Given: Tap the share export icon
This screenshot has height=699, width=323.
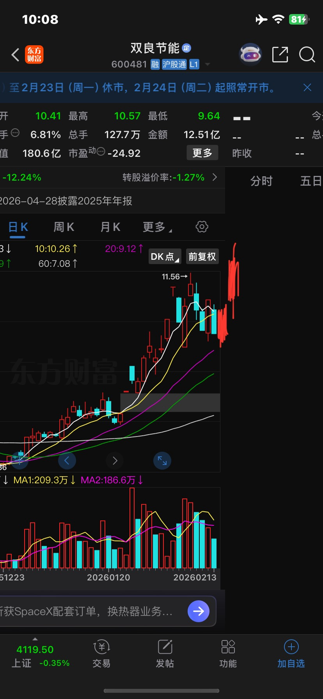Looking at the screenshot, I should [x=280, y=55].
